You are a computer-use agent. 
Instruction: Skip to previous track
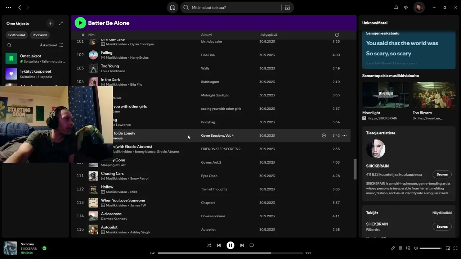tap(219, 245)
